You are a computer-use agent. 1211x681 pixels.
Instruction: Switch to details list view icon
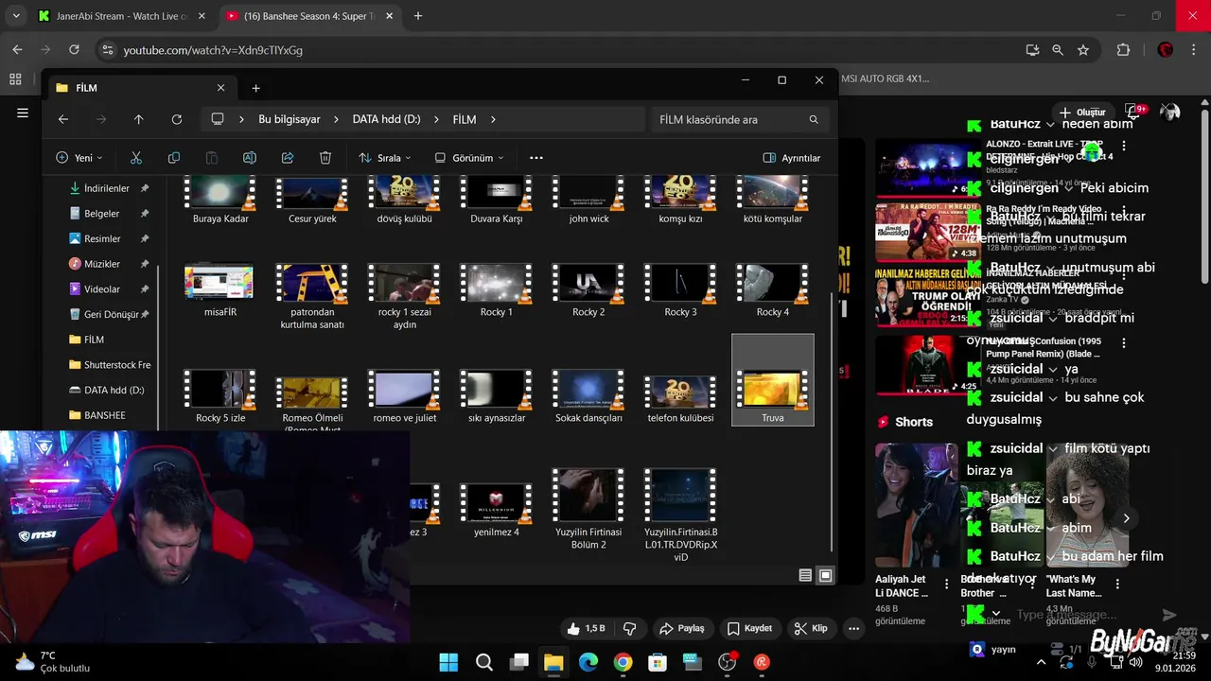coord(805,575)
